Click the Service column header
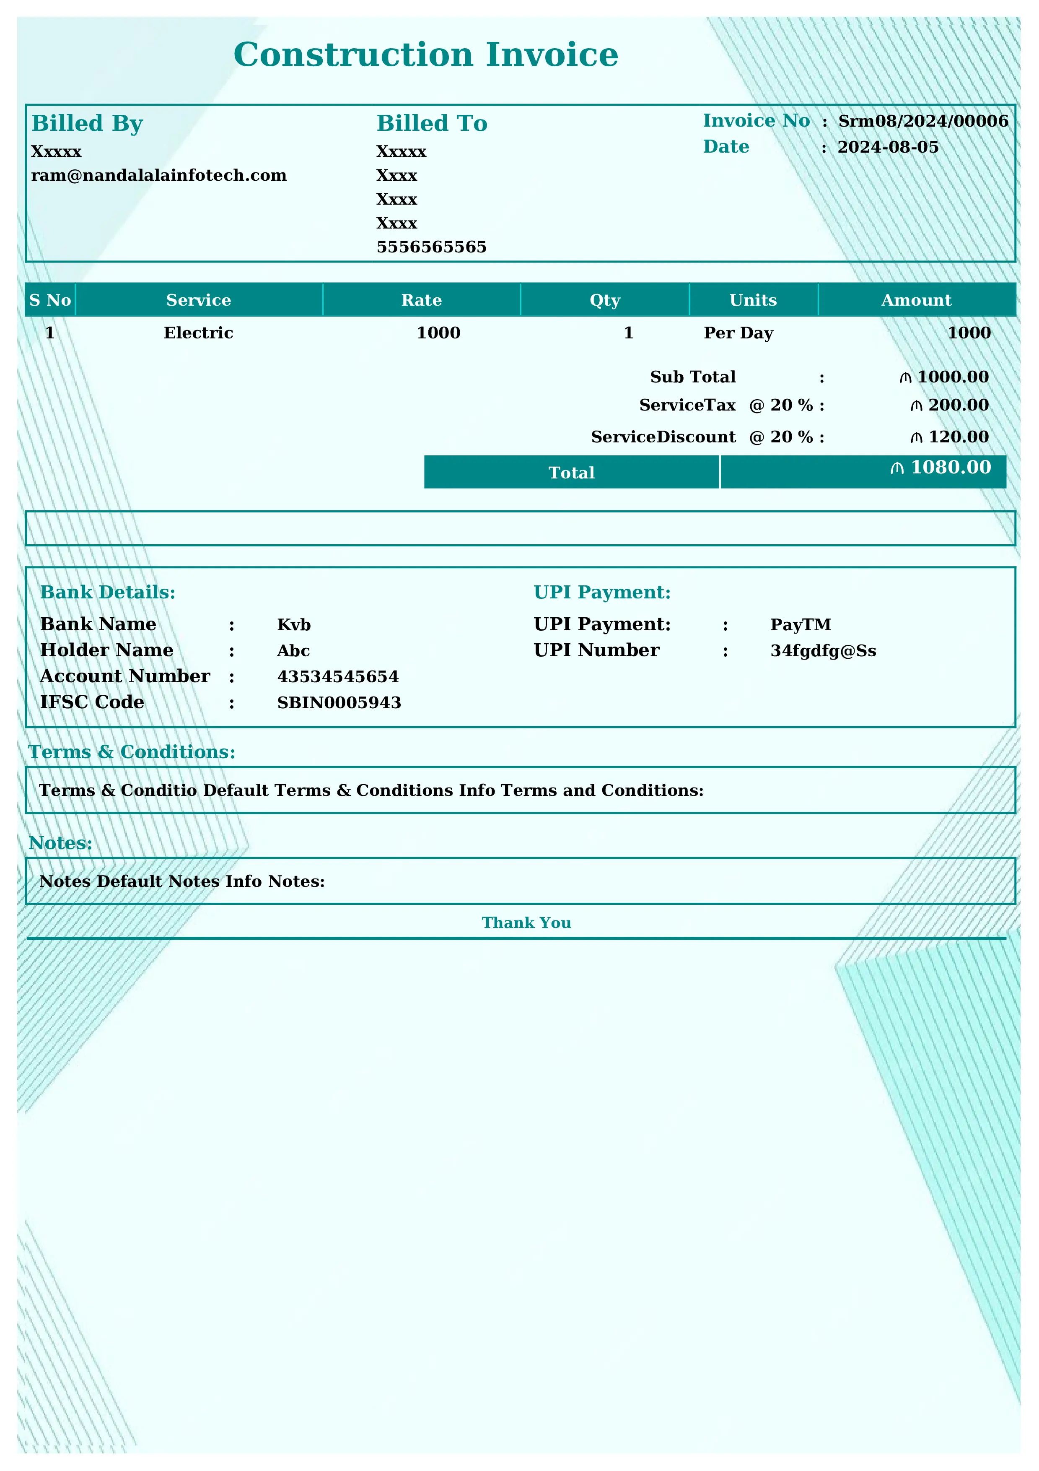This screenshot has width=1039, height=1471. tap(198, 301)
